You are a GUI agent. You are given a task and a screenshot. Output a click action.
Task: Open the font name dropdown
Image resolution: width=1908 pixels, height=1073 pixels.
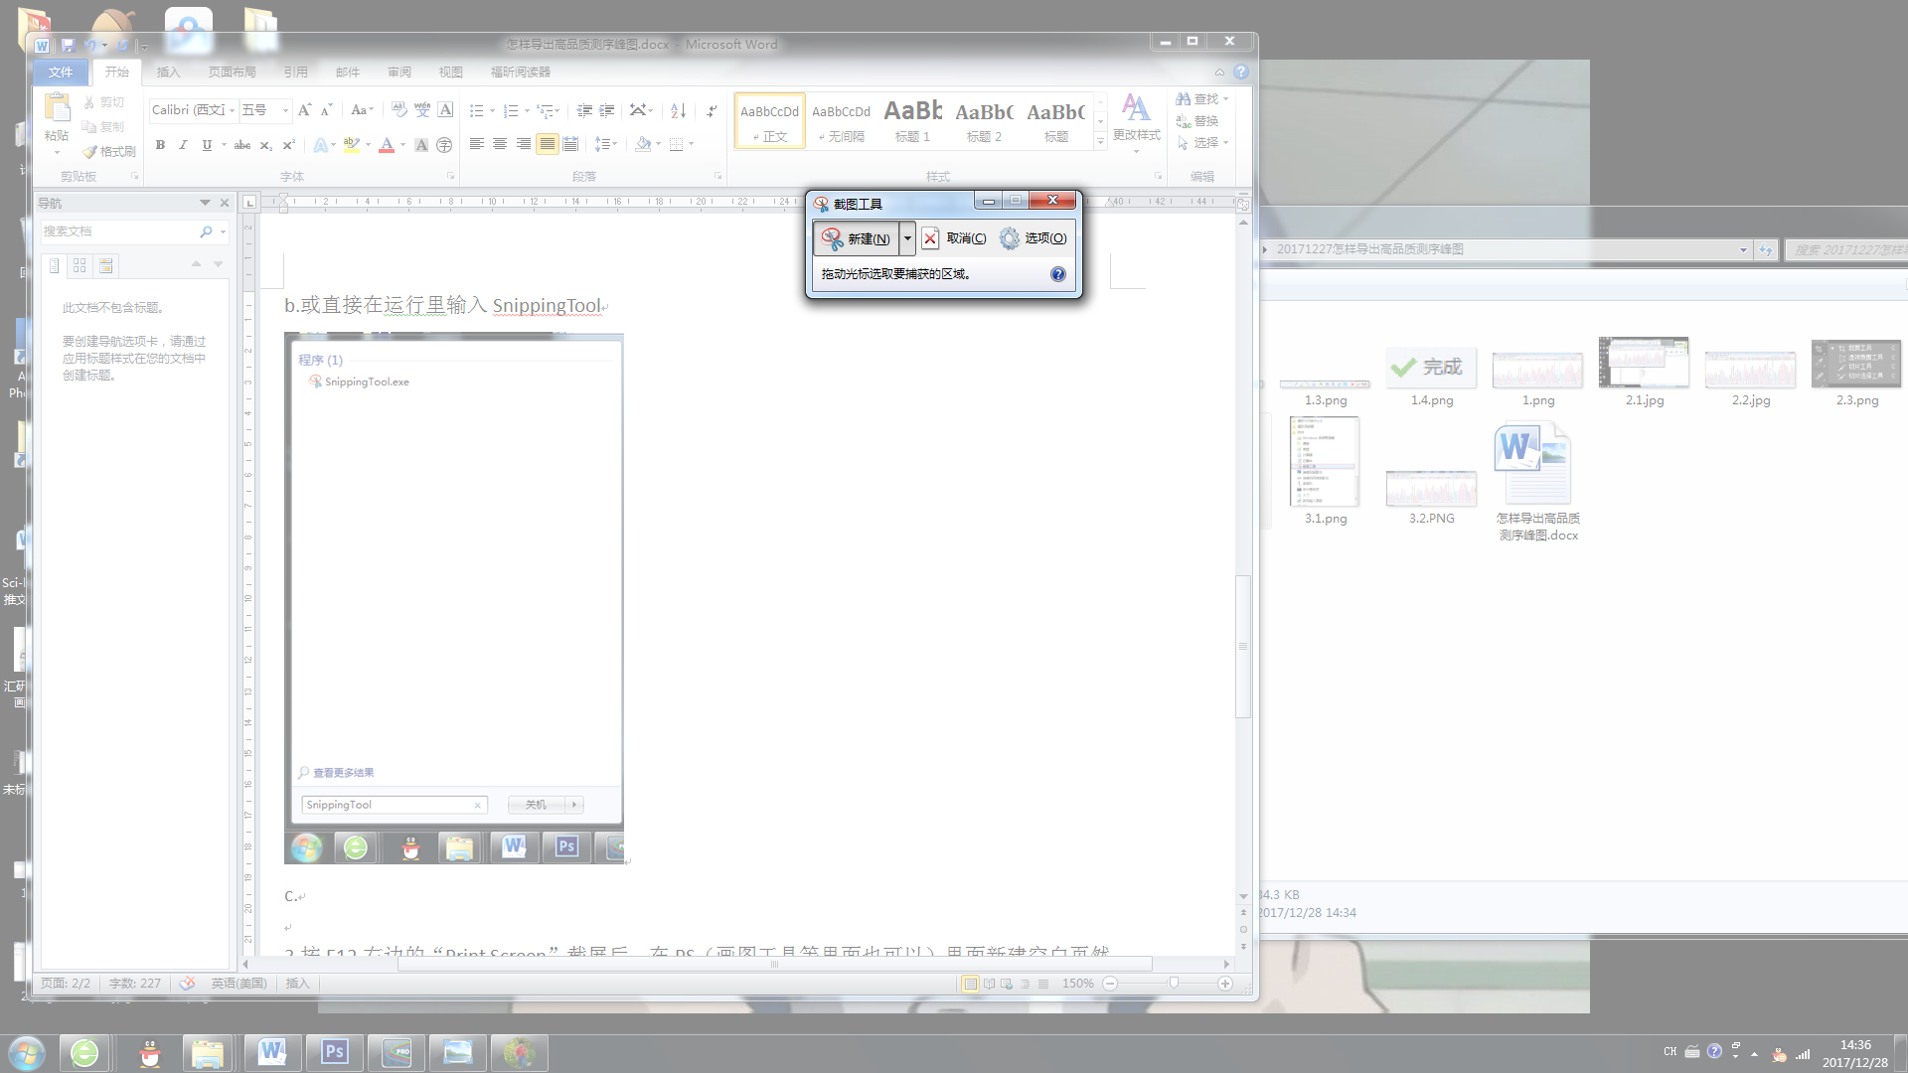(x=233, y=110)
